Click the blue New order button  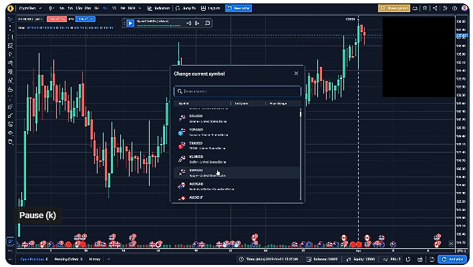[239, 8]
